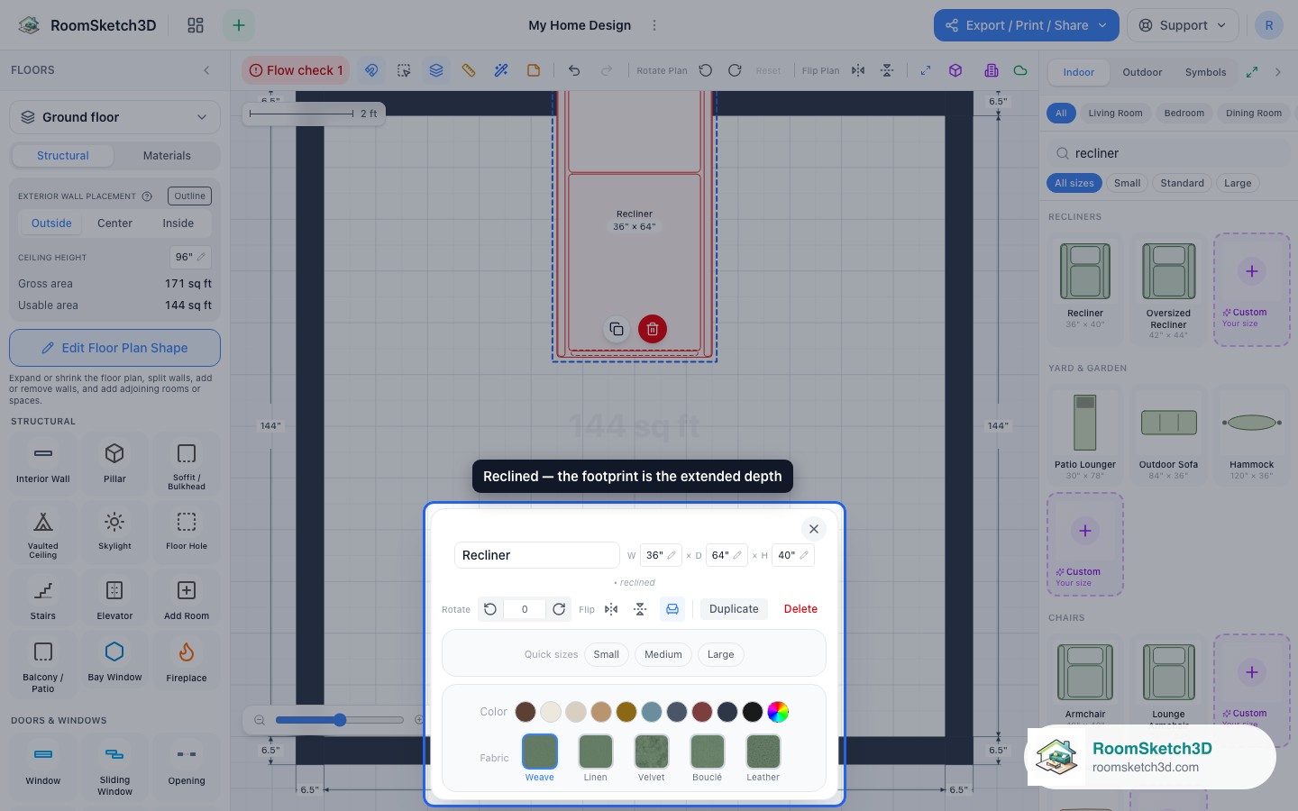The image size is (1298, 811).
Task: Click the measure ruler tool icon
Action: coord(469,70)
